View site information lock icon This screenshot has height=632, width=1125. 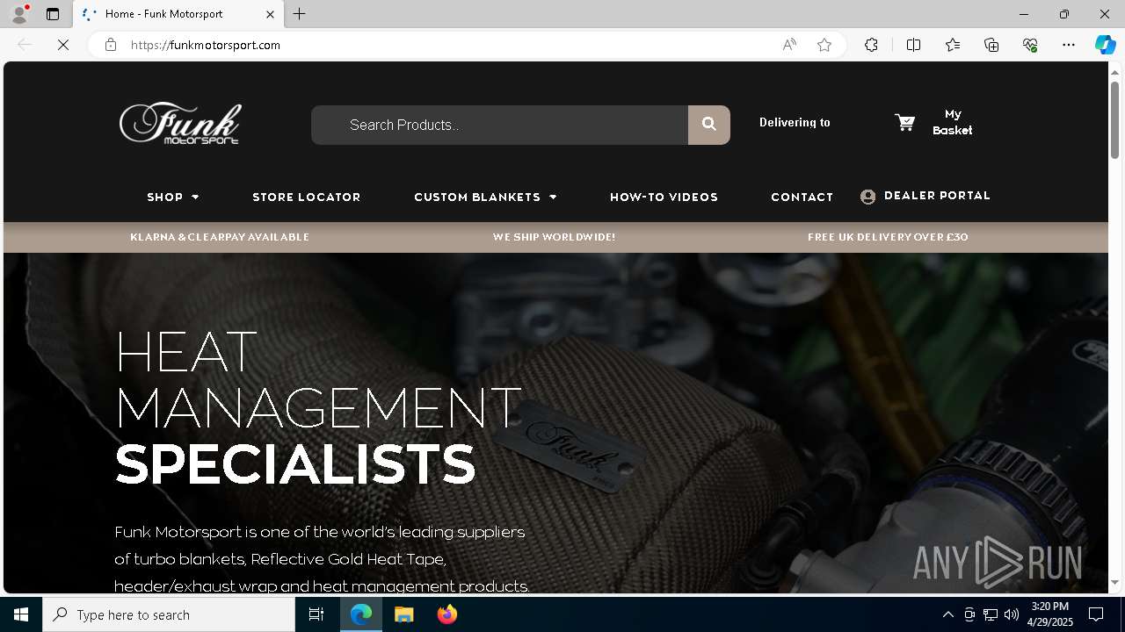pyautogui.click(x=111, y=45)
